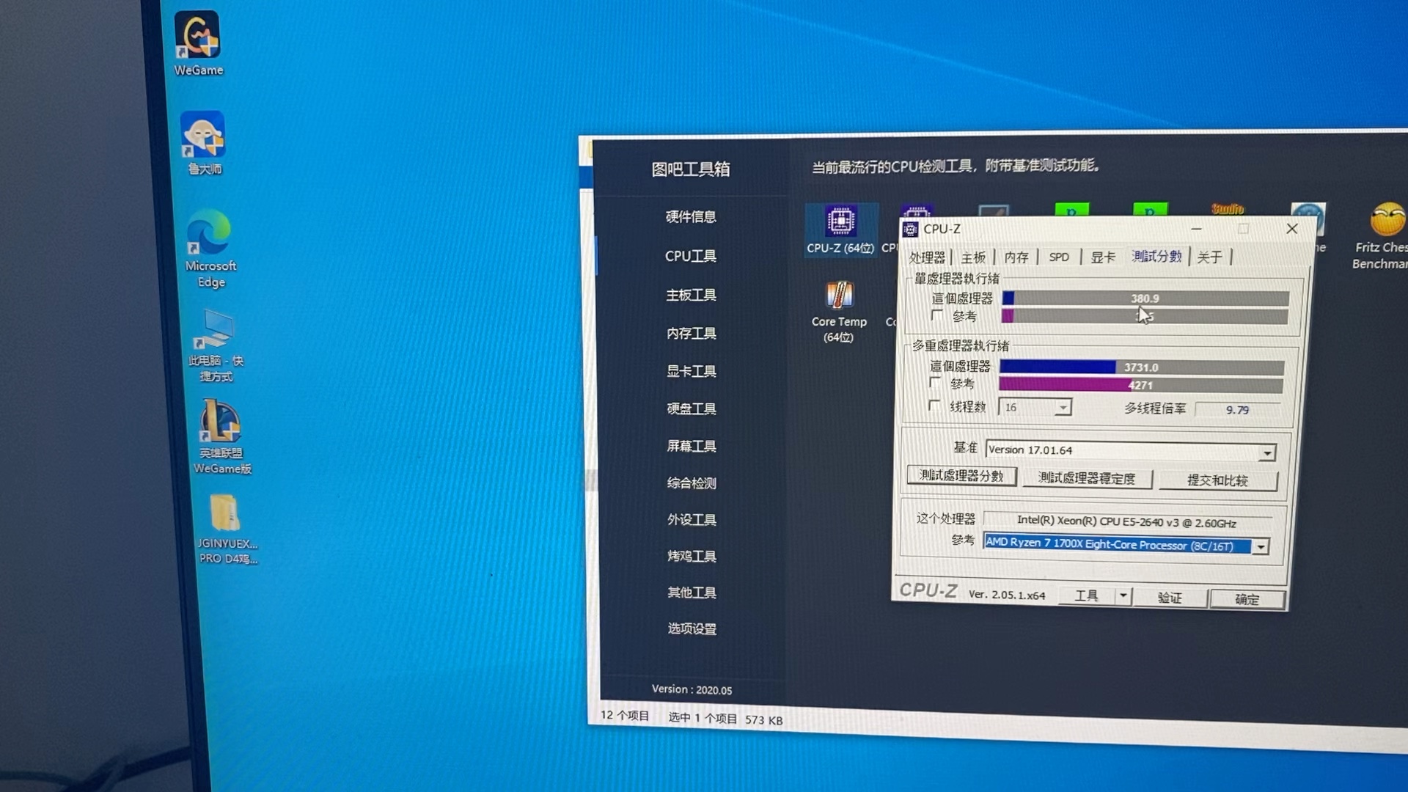
Task: Open the 鲁大师 desktop icon
Action: pos(204,144)
